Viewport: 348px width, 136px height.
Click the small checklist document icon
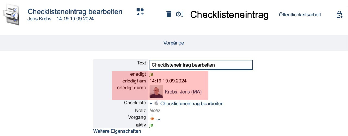(x=156, y=103)
